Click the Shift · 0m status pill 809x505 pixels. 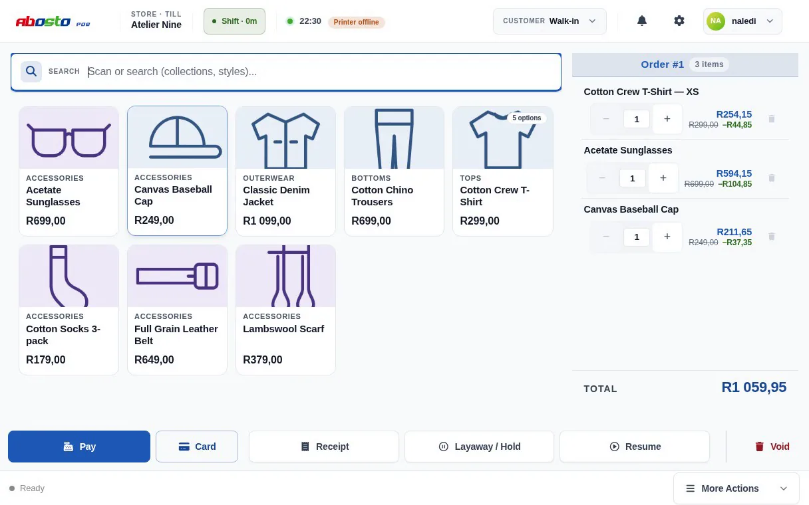234,21
